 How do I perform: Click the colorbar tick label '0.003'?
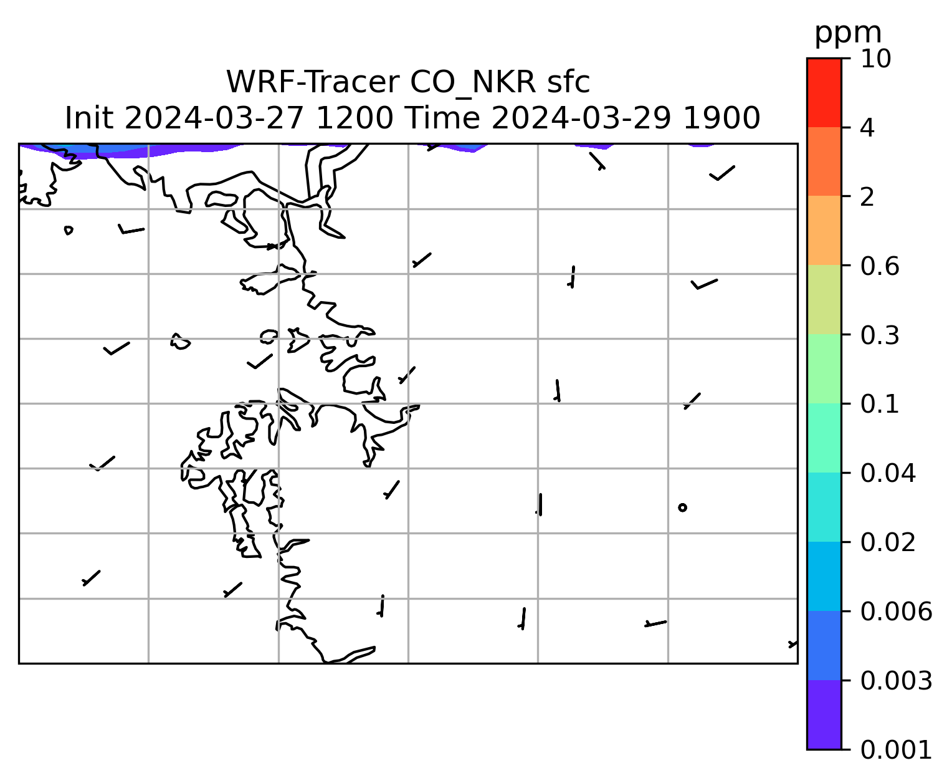coord(896,680)
